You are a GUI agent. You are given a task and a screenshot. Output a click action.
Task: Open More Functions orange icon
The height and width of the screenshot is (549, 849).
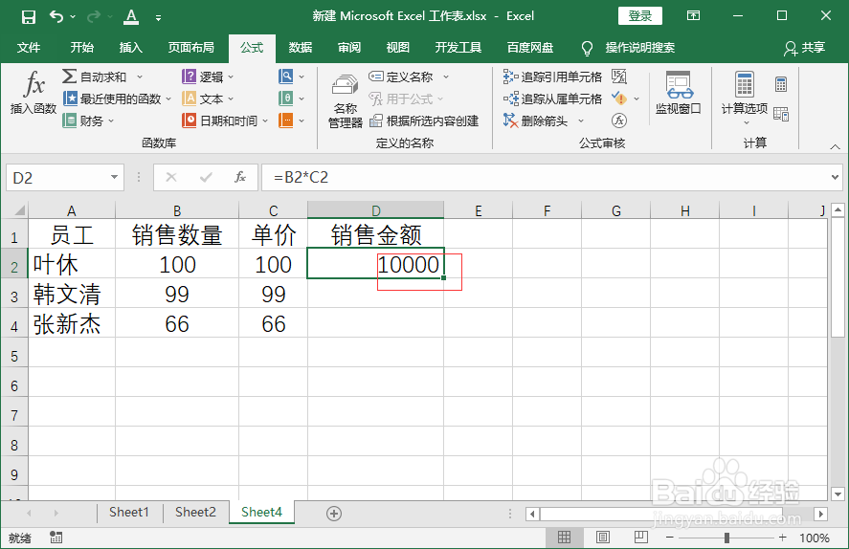pyautogui.click(x=286, y=121)
